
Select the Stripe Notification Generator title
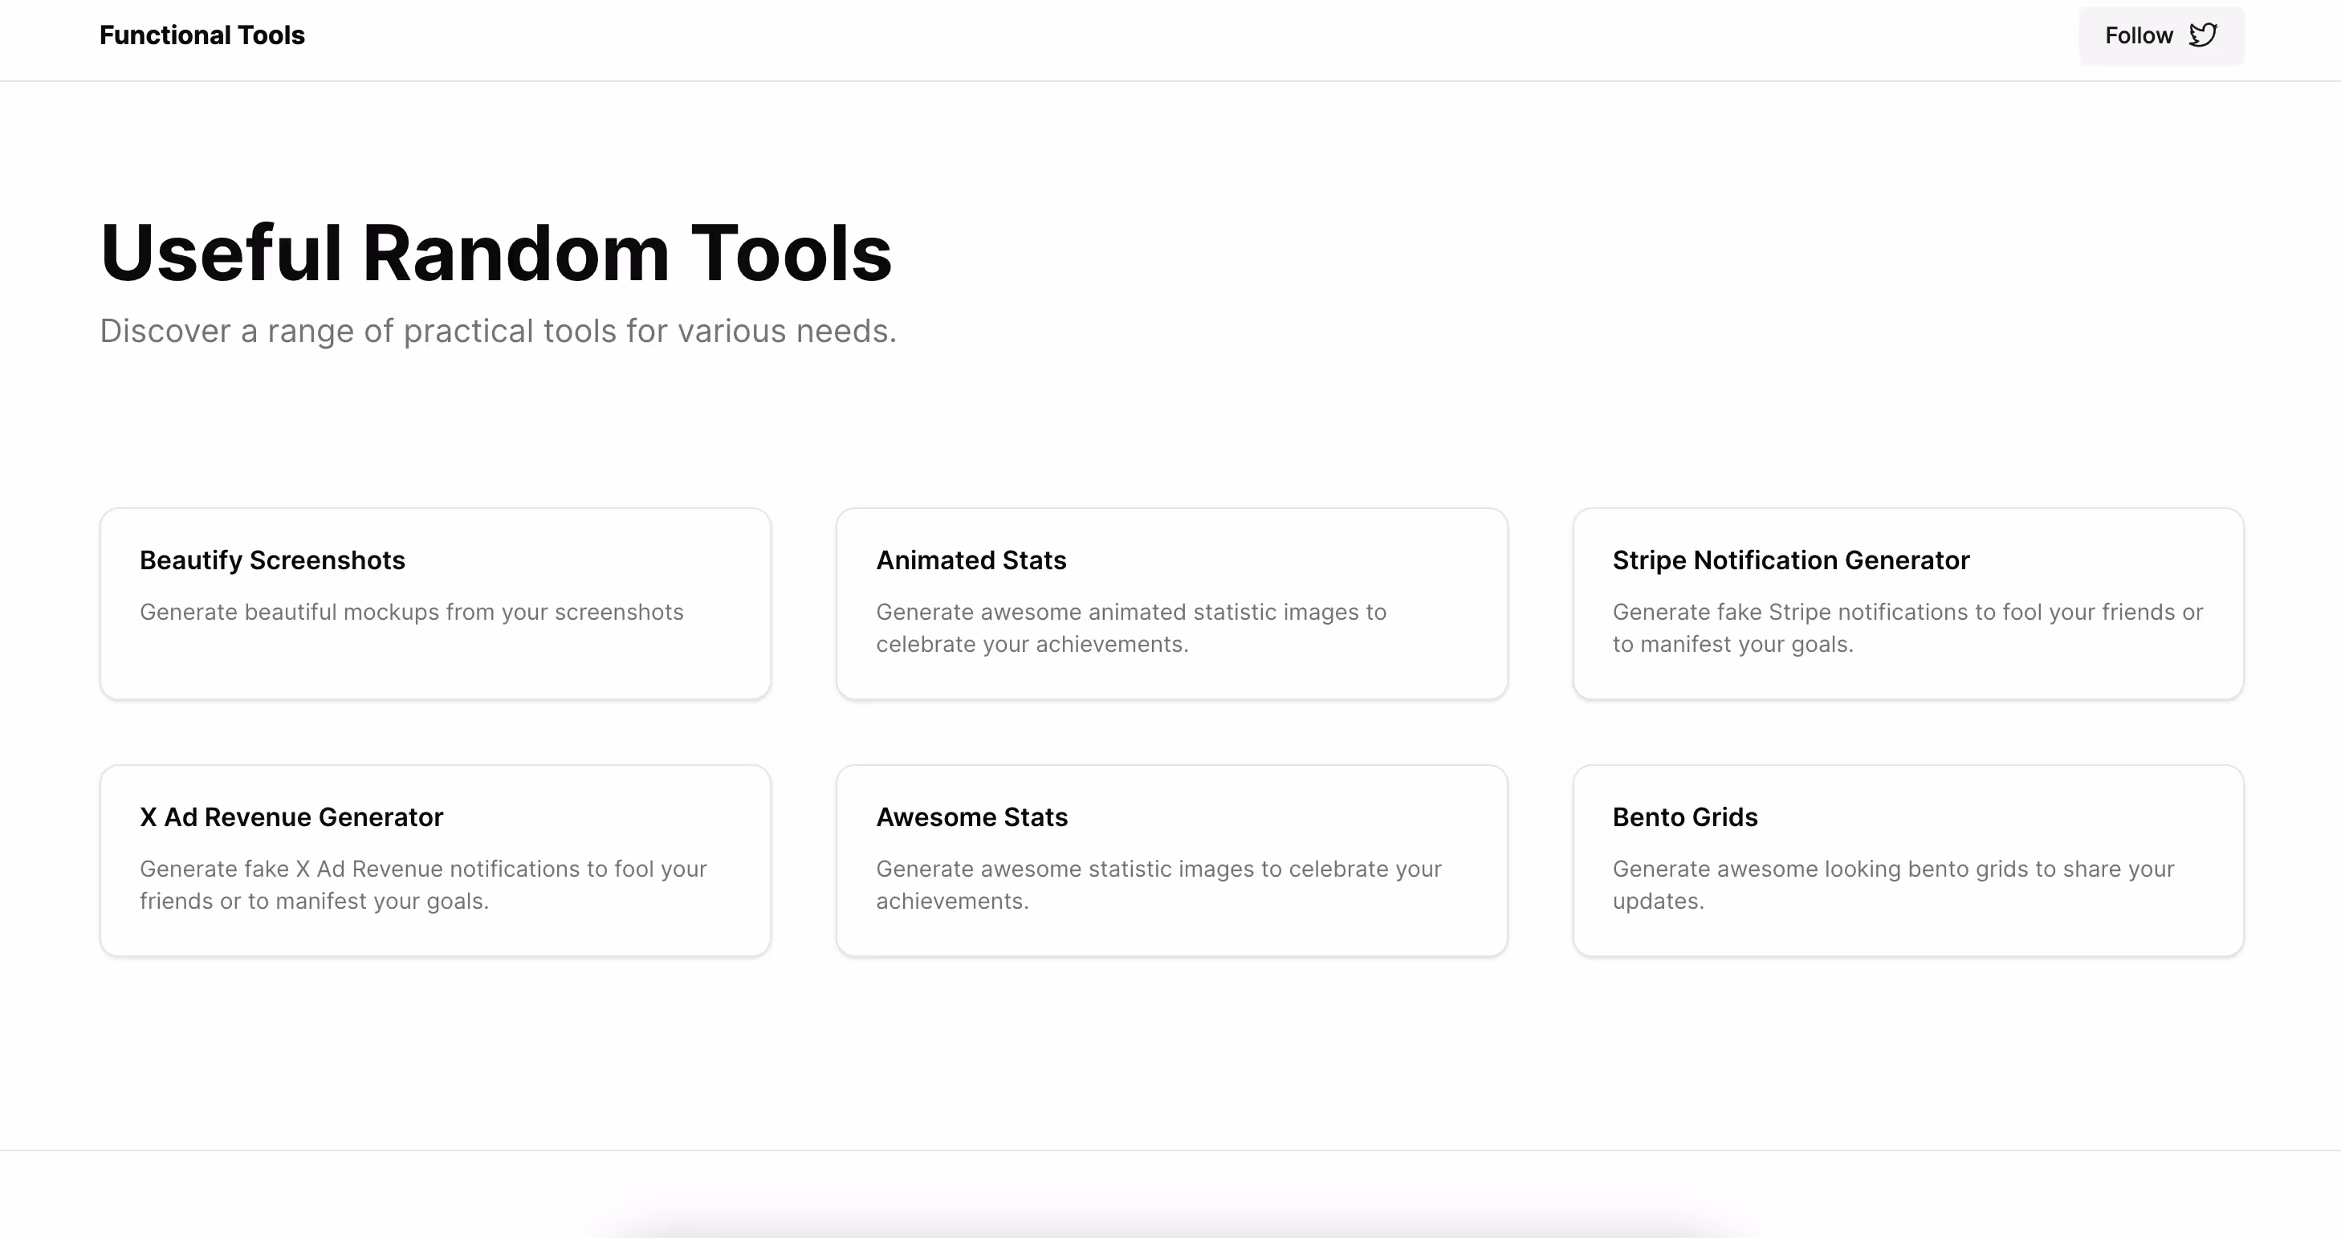[x=1790, y=560]
